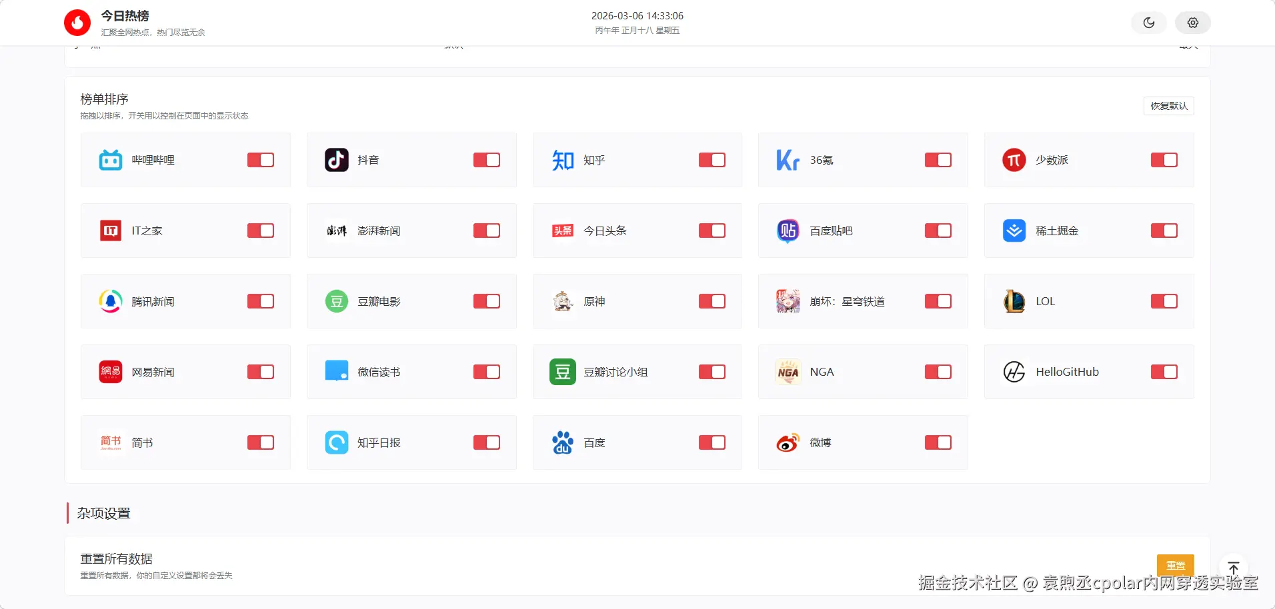Click the 36氪 Kr icon

788,160
